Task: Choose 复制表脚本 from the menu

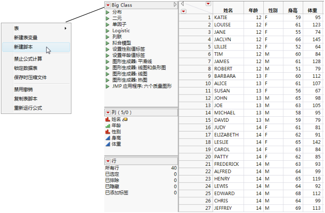Action: (x=36, y=99)
